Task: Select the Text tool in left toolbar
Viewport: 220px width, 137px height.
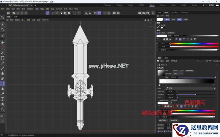Action: [x=3, y=99]
